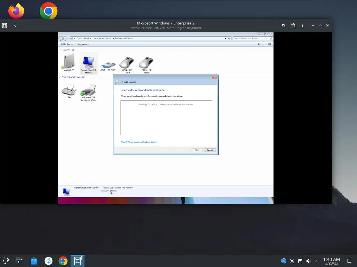Screen dimensions: 357x267
Task: Open the Get help question mark icon
Action: click(269, 44)
